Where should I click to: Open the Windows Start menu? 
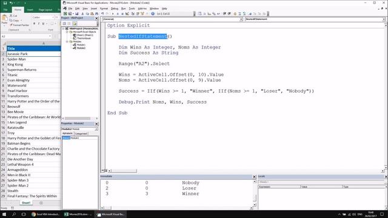tap(4, 214)
